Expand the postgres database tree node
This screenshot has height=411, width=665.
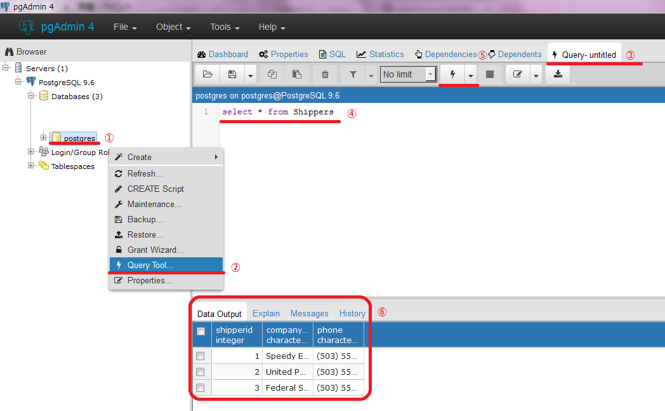pos(43,138)
